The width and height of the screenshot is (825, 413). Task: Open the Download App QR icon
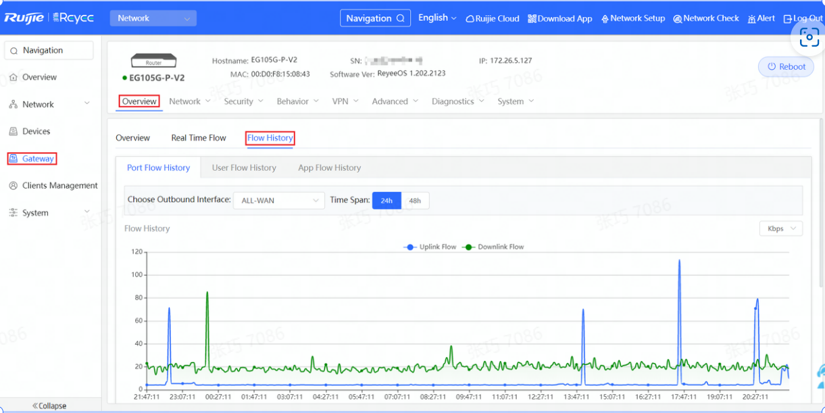click(532, 19)
